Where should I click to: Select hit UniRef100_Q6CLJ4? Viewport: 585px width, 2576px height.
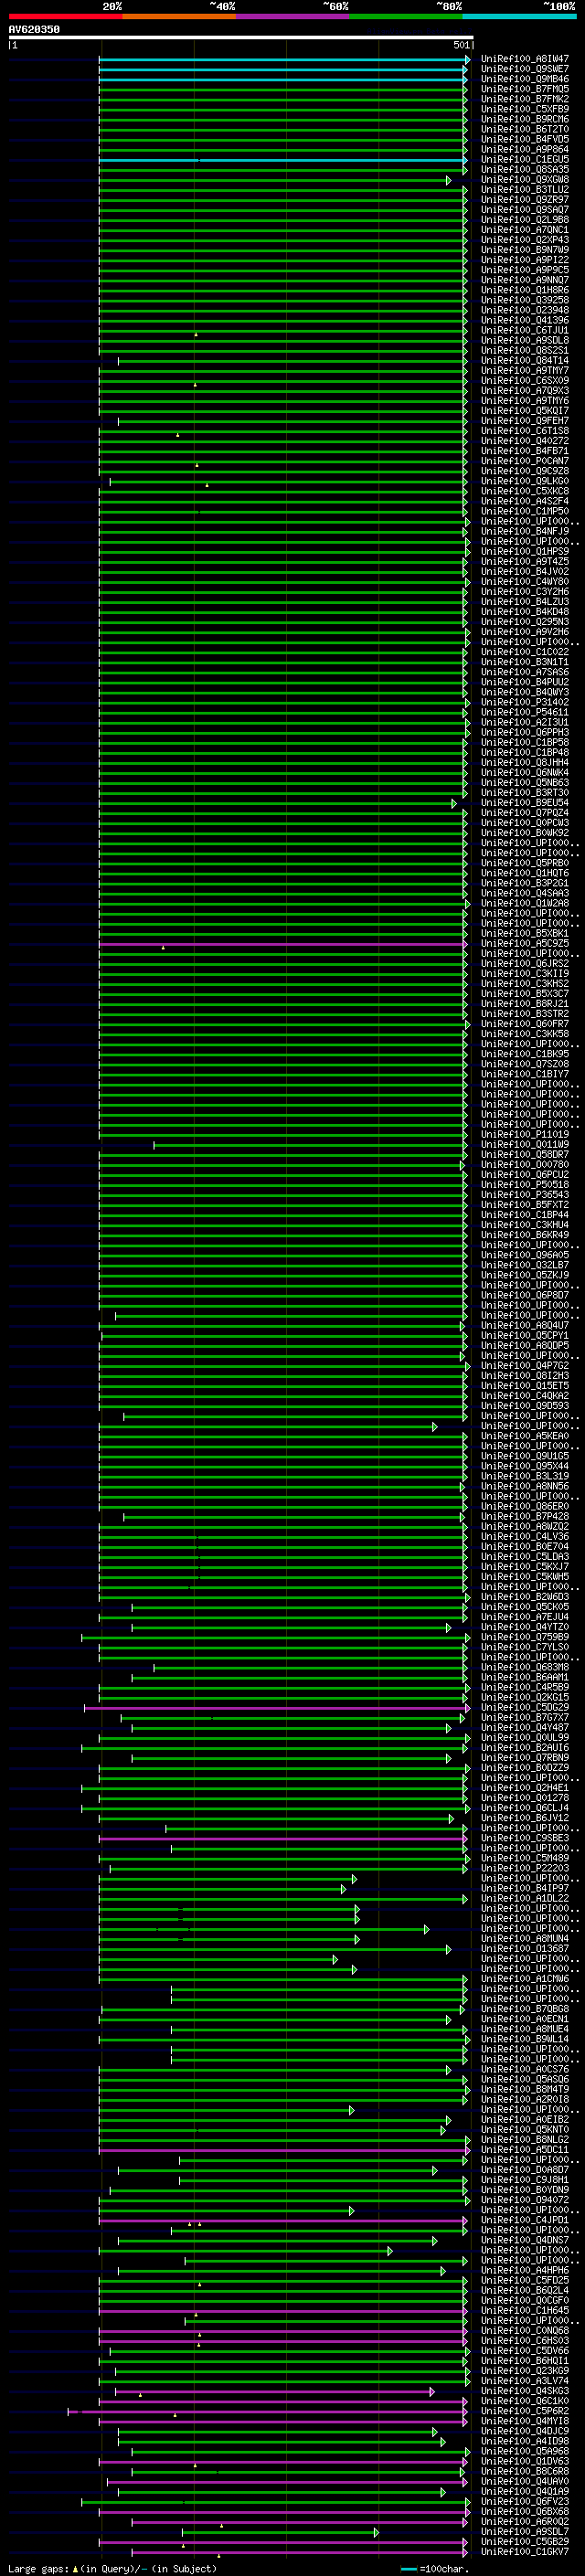[525, 1807]
